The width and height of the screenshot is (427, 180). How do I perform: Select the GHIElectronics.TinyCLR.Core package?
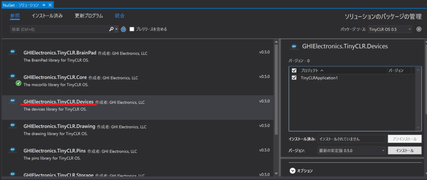coord(138,81)
